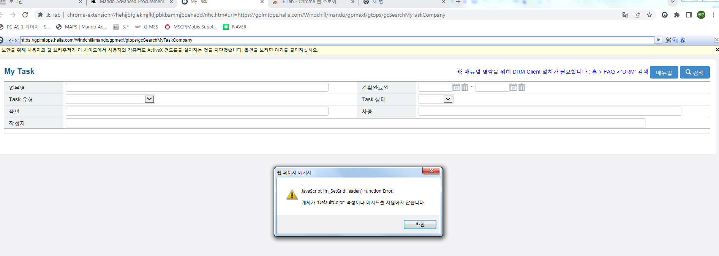Viewport: 719px width, 256px height.
Task: Open IE Tab settings wrench icon
Action: point(668,40)
